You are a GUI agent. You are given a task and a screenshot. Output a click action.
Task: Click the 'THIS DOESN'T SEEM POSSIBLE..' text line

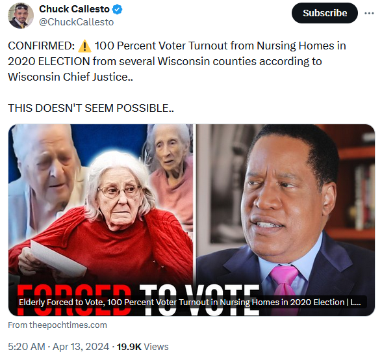91,108
